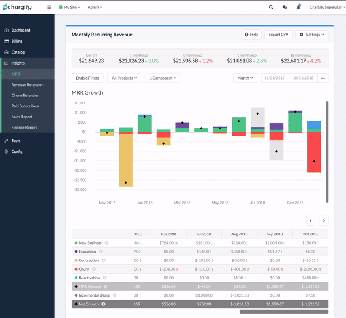346x318 pixels.
Task: Click the info icon beside New Business
Action: click(x=107, y=243)
